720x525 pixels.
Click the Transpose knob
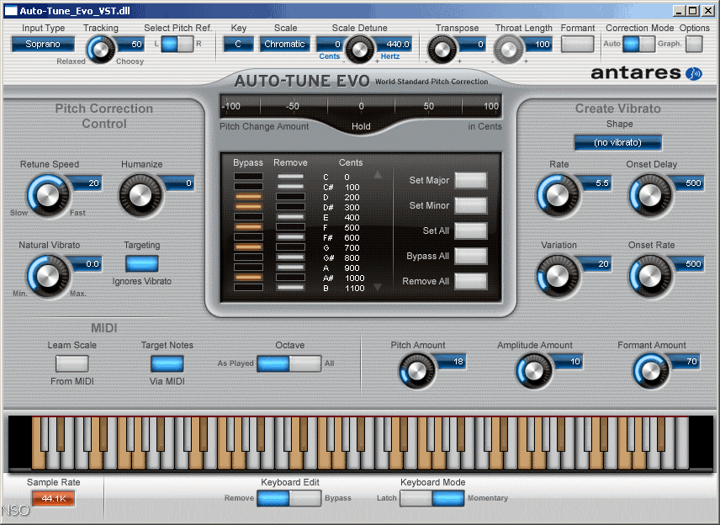442,50
